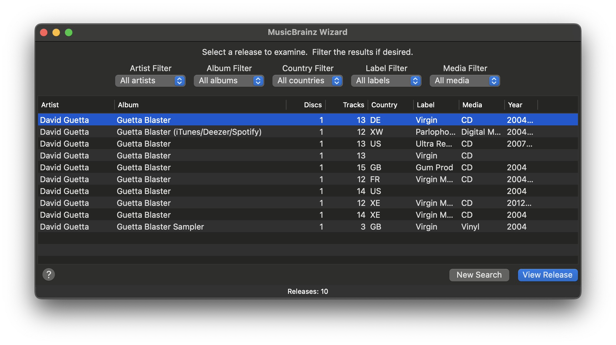Sort by the Label column header
Viewport: 616px width, 345px height.
(x=436, y=105)
